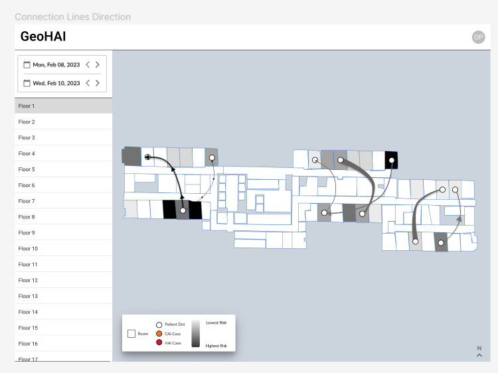Click the OP user avatar icon

click(x=478, y=37)
